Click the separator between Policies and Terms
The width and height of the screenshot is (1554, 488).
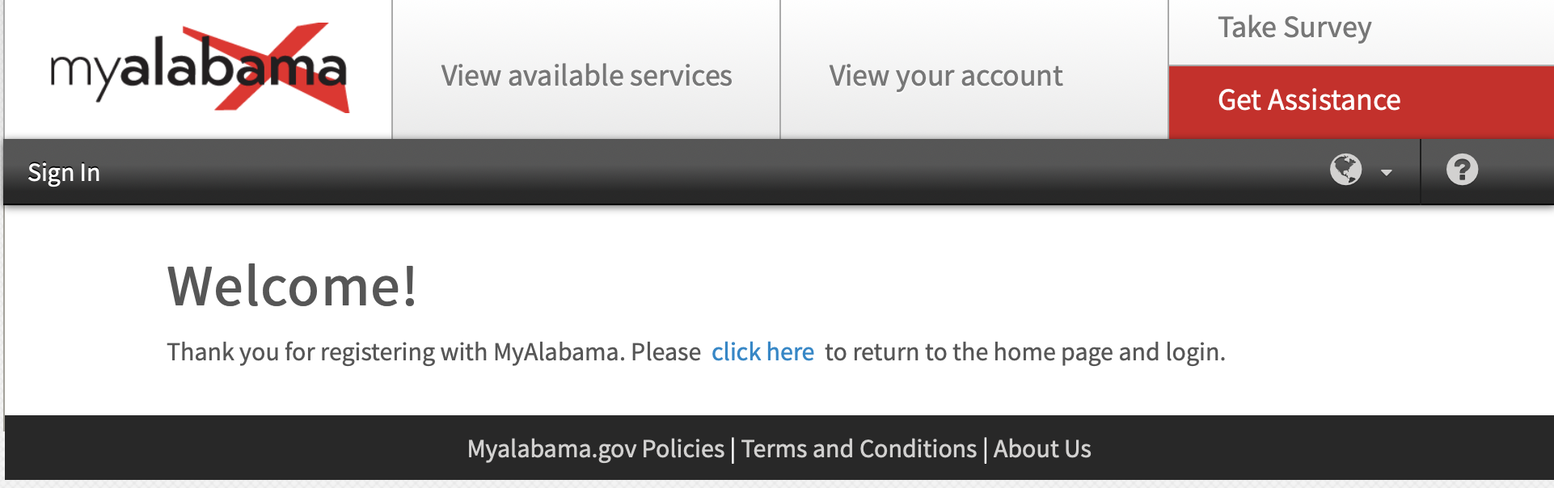(733, 449)
